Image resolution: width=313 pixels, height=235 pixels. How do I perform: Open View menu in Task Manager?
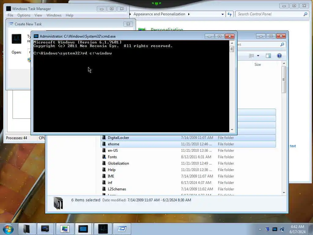[38, 15]
